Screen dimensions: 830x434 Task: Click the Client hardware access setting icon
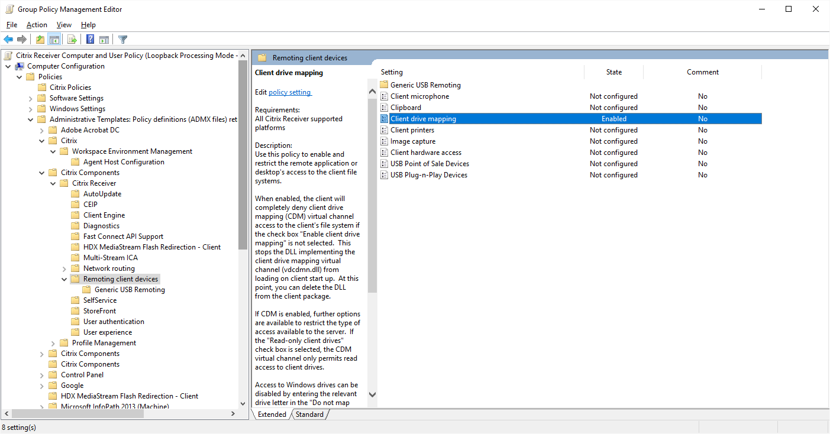click(384, 153)
